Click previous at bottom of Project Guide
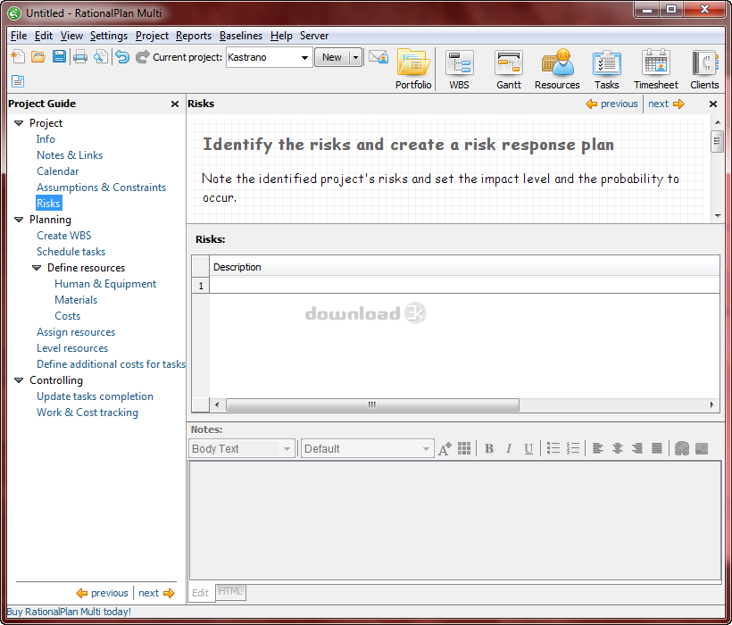The height and width of the screenshot is (625, 732). (103, 593)
